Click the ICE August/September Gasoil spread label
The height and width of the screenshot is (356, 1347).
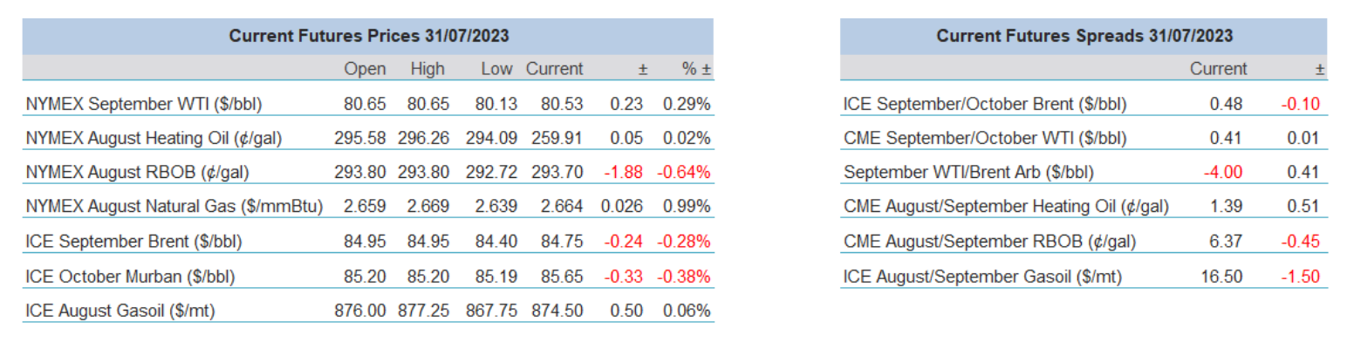982,276
